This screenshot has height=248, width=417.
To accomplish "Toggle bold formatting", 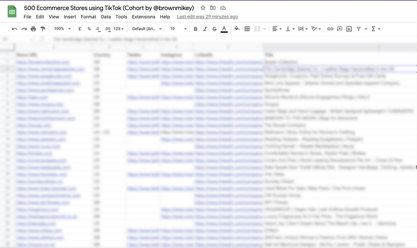I will click(196, 29).
